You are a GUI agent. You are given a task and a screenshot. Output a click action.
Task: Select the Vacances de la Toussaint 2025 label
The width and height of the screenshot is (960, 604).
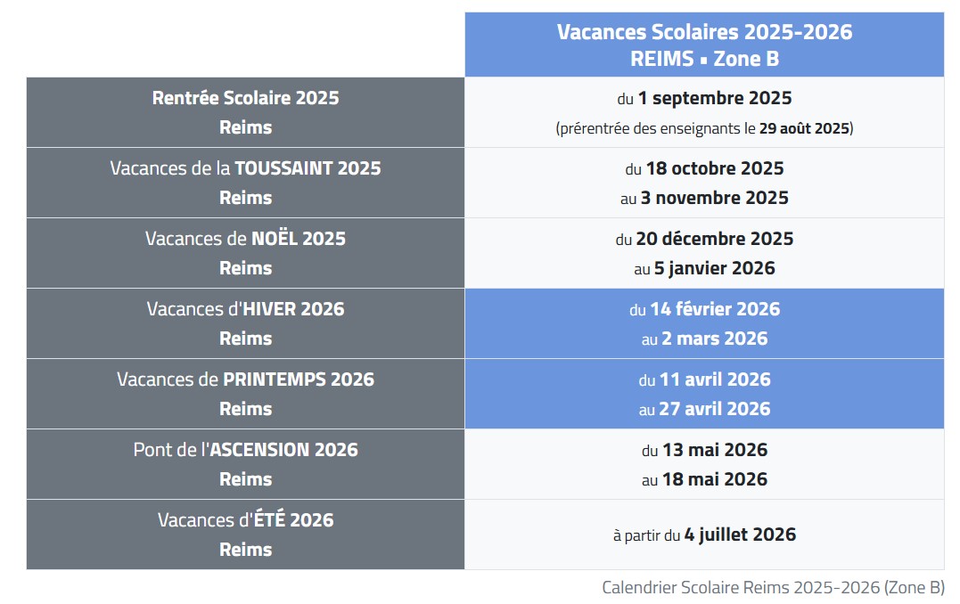(246, 168)
